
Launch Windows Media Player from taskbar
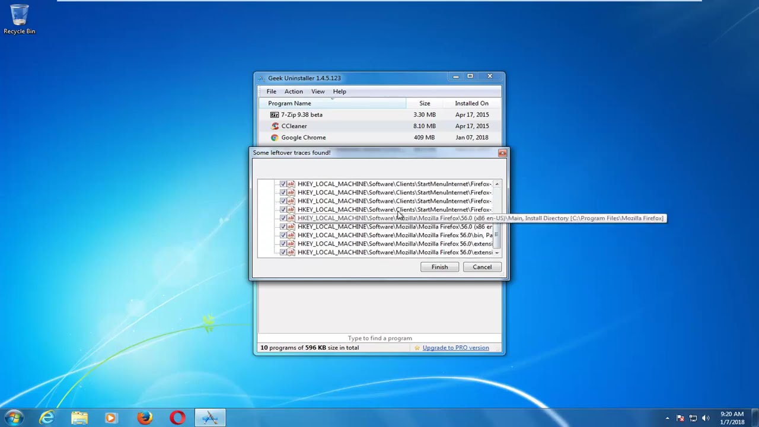[111, 418]
